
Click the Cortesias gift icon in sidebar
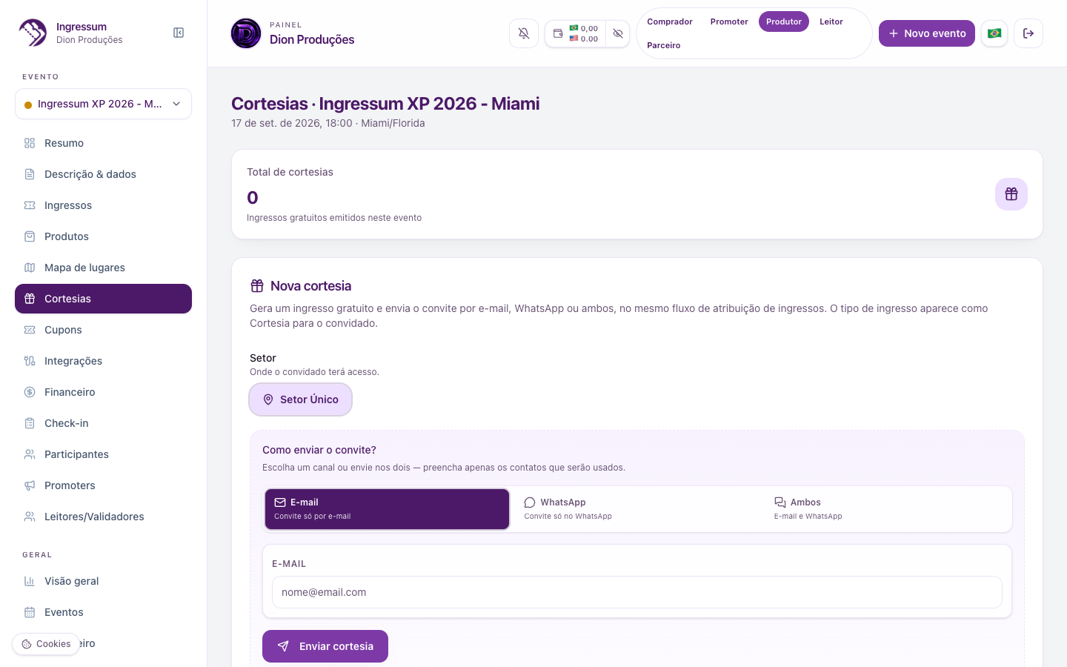(x=30, y=299)
